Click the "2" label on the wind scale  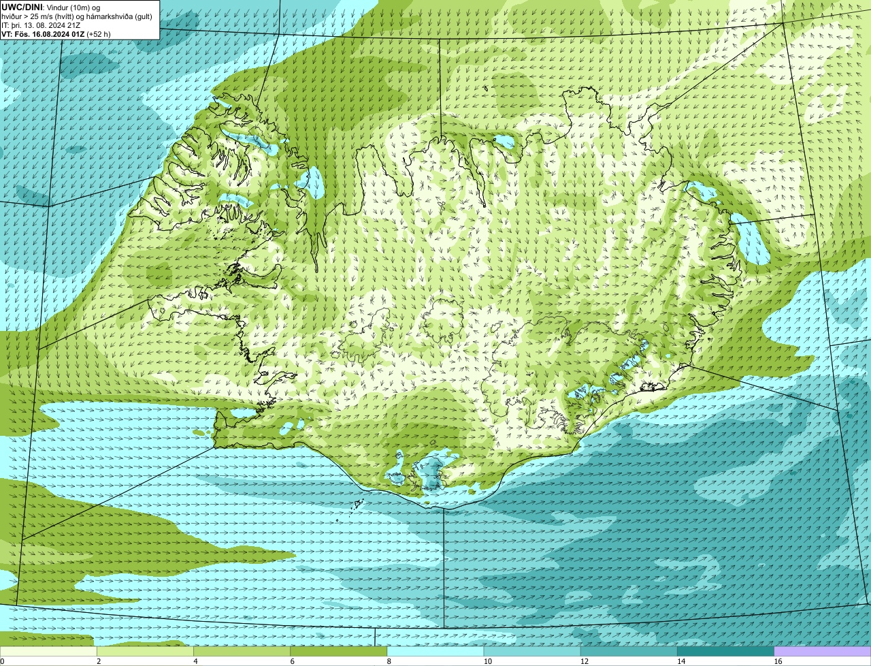pyautogui.click(x=99, y=661)
